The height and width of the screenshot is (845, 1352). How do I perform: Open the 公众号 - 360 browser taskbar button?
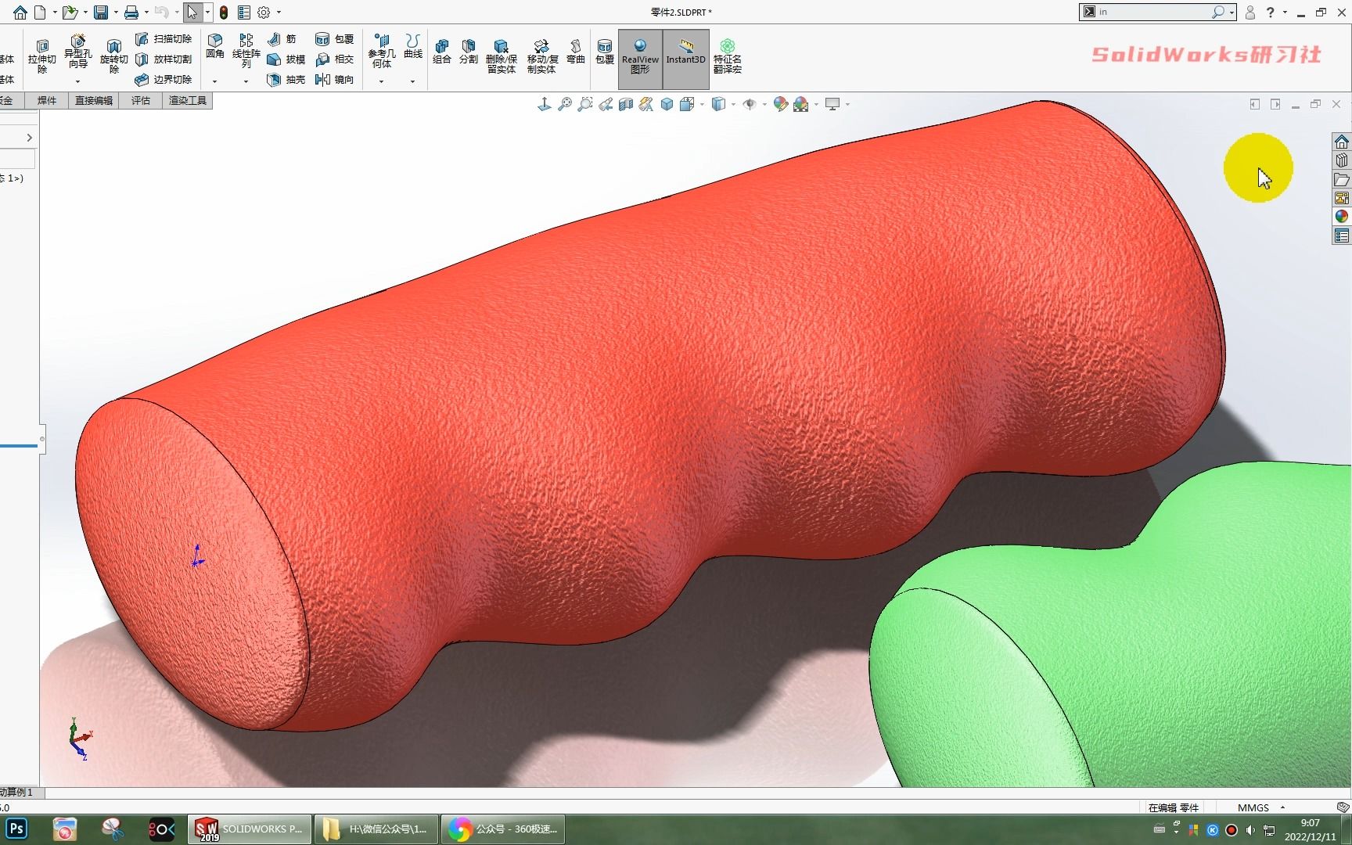503,829
